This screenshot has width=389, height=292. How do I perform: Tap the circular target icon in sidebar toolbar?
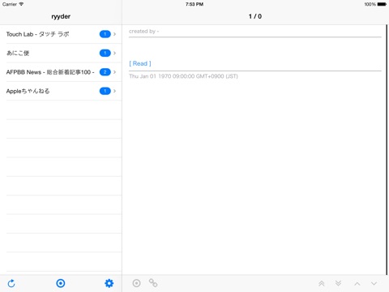click(x=61, y=283)
